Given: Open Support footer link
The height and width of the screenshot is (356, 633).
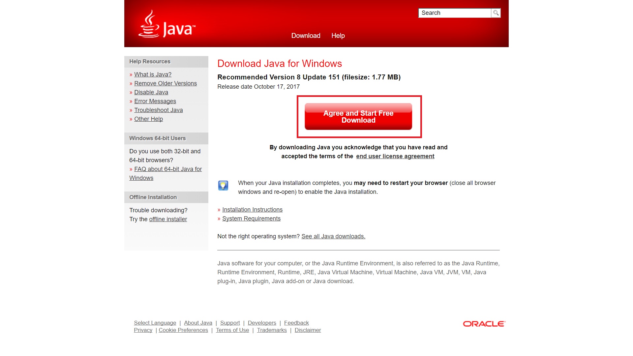Looking at the screenshot, I should click(x=230, y=323).
